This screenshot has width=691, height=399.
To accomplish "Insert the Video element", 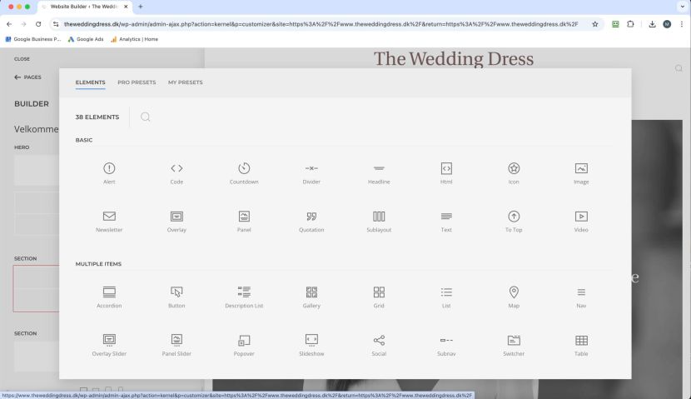I will tap(581, 217).
